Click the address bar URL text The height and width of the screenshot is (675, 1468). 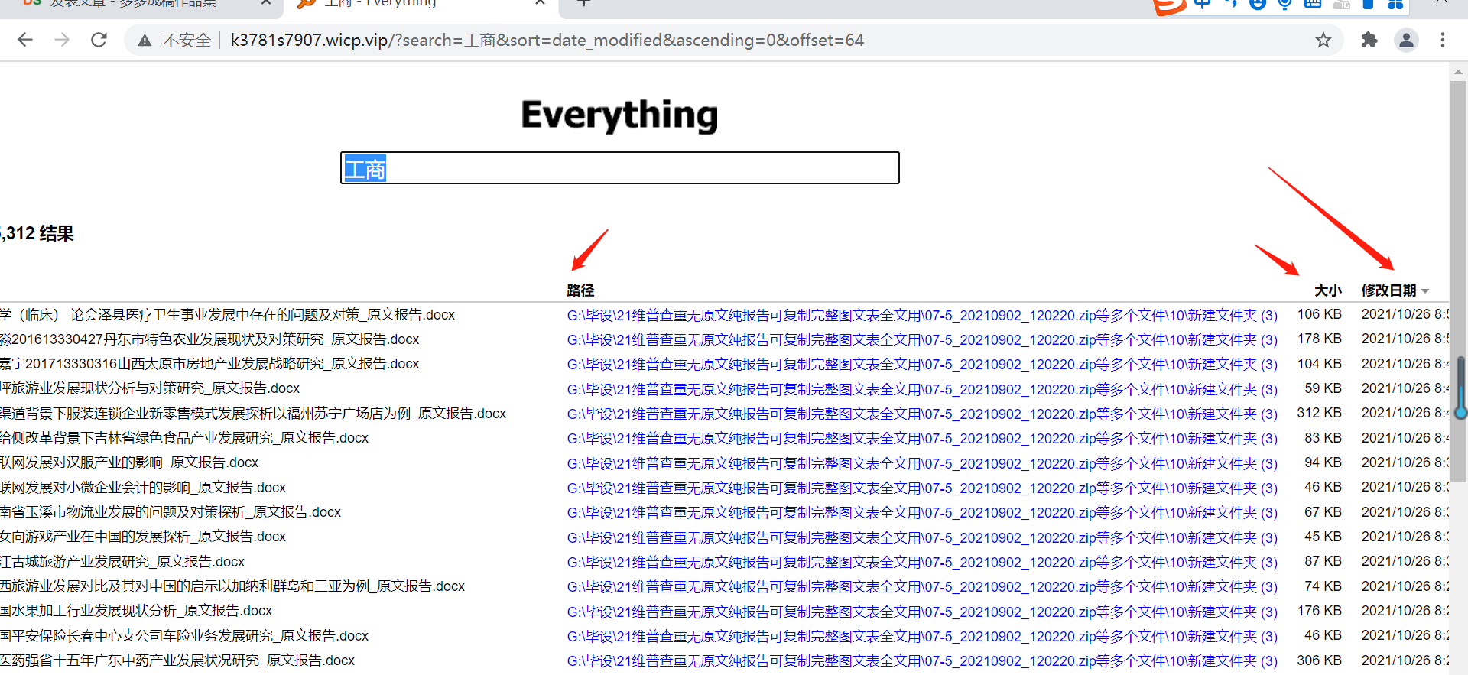pos(547,40)
